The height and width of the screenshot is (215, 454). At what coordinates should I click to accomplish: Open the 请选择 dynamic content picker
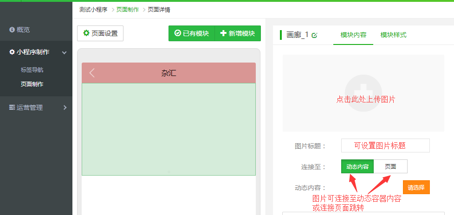pos(416,188)
